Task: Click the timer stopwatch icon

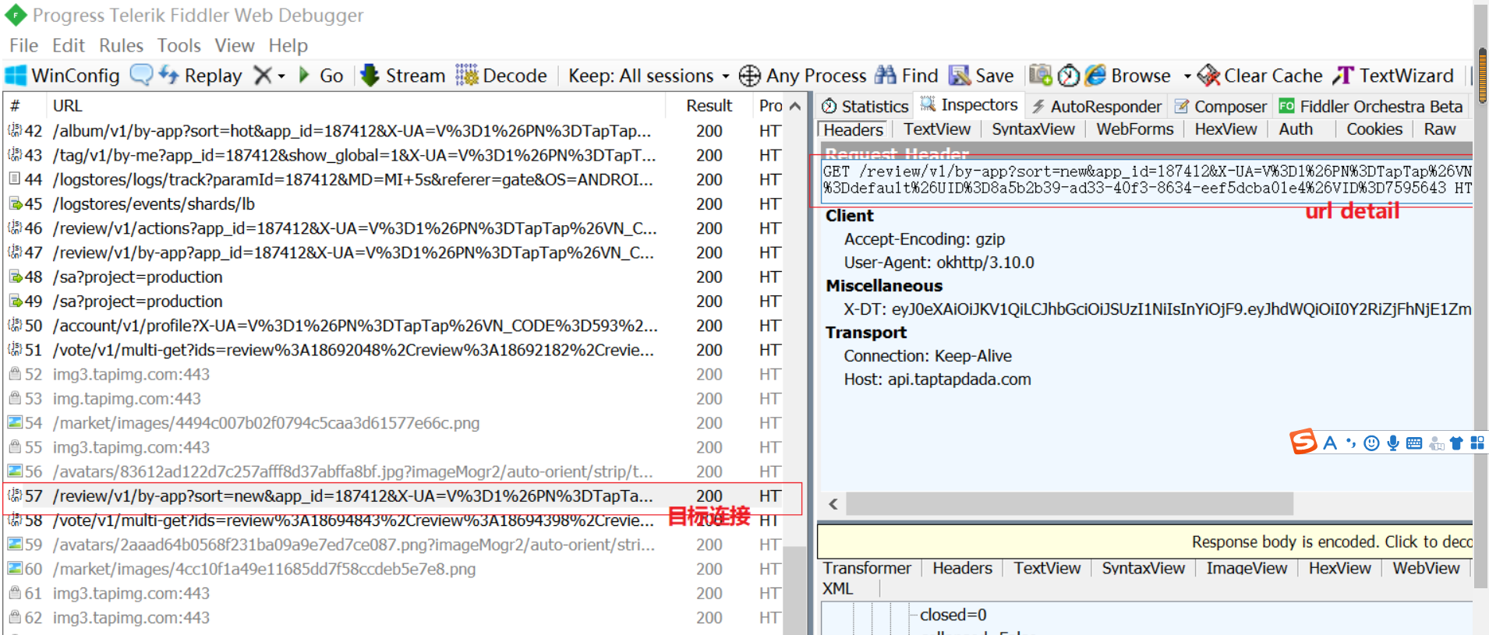Action: pyautogui.click(x=1068, y=76)
